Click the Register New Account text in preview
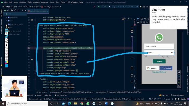The image size is (189, 106). point(168,57)
